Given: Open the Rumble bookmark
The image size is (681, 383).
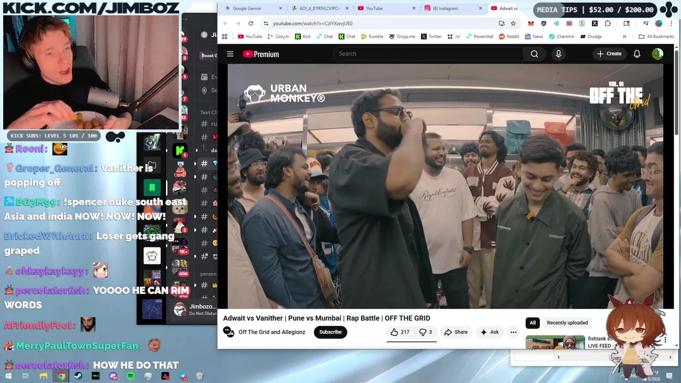Looking at the screenshot, I should pos(372,37).
